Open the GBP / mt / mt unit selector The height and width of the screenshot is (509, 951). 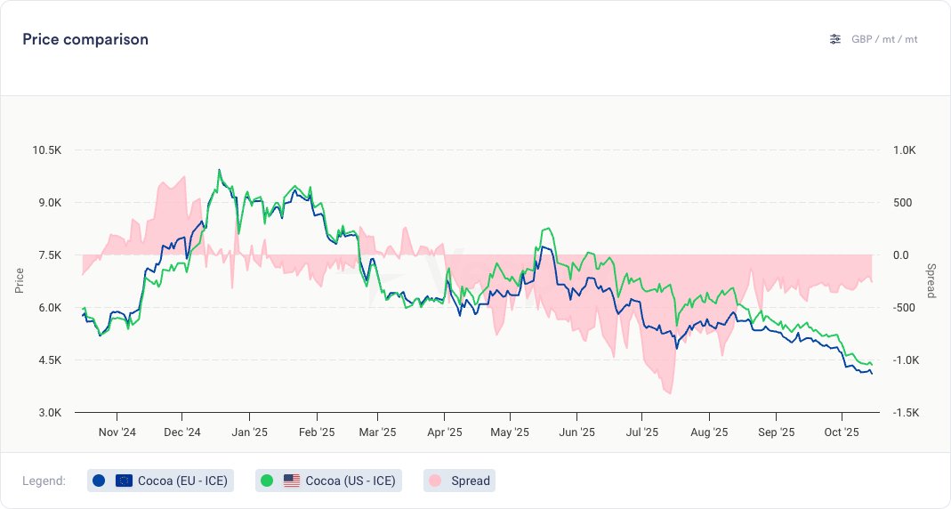pos(884,39)
